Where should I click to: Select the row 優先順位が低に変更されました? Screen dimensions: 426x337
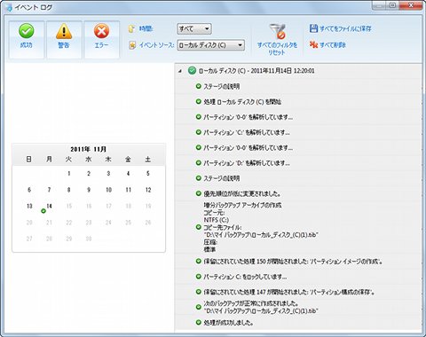tap(298, 193)
